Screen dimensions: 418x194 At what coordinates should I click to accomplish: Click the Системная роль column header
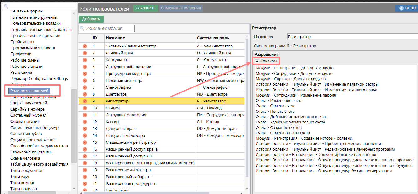pyautogui.click(x=213, y=38)
